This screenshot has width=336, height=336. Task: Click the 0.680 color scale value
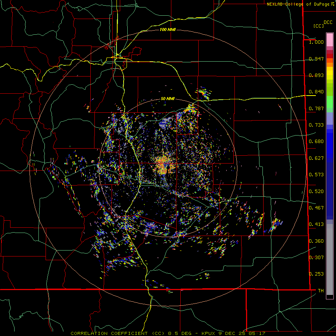316,141
